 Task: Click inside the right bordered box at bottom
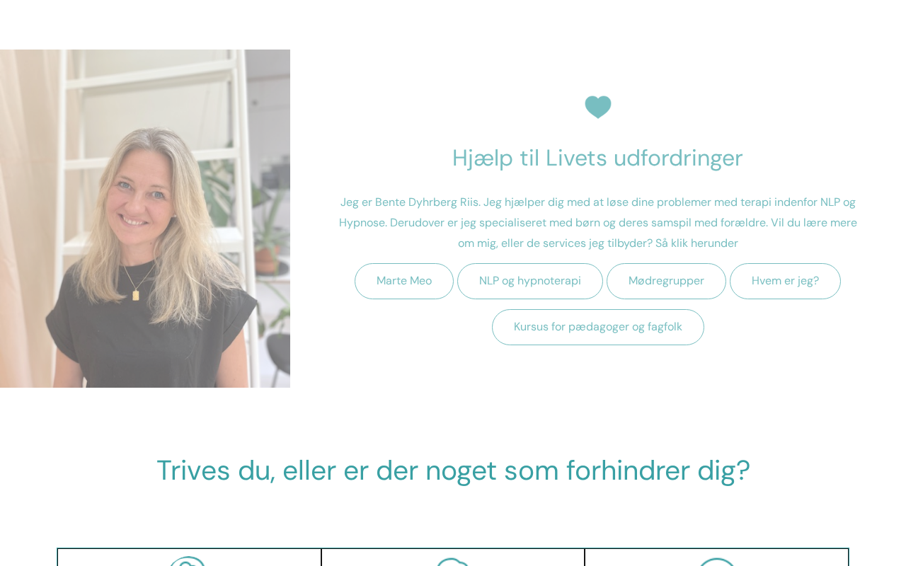717,558
